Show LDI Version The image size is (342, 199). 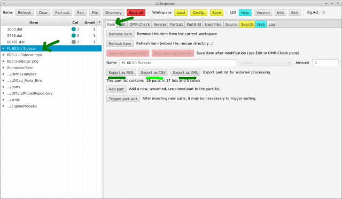(x=263, y=13)
